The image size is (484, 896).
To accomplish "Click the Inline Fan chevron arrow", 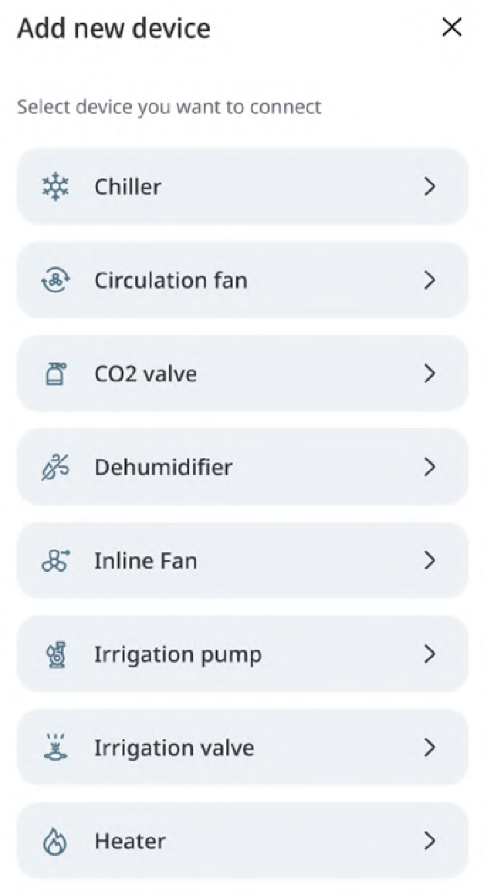I will [430, 561].
